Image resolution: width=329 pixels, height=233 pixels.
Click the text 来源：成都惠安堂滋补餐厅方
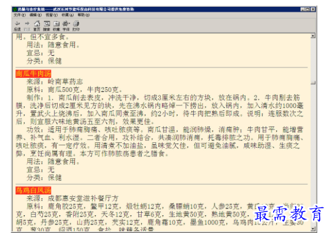tap(72, 198)
